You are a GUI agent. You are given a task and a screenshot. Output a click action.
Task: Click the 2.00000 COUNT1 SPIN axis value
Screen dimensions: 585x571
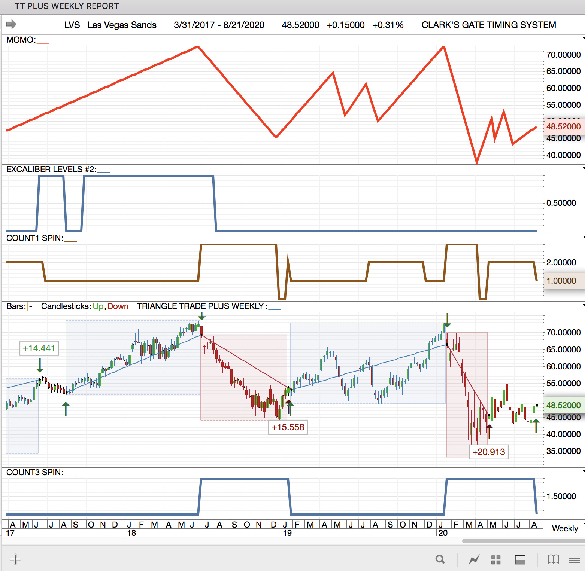coord(561,263)
